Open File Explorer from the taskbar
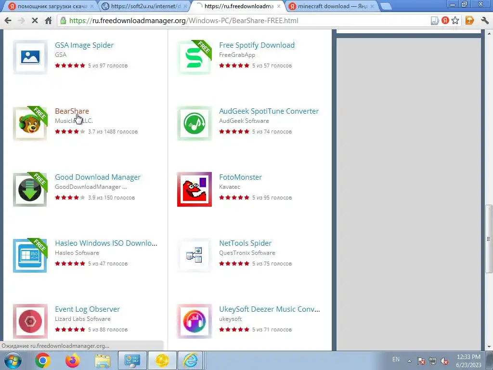 point(103,360)
